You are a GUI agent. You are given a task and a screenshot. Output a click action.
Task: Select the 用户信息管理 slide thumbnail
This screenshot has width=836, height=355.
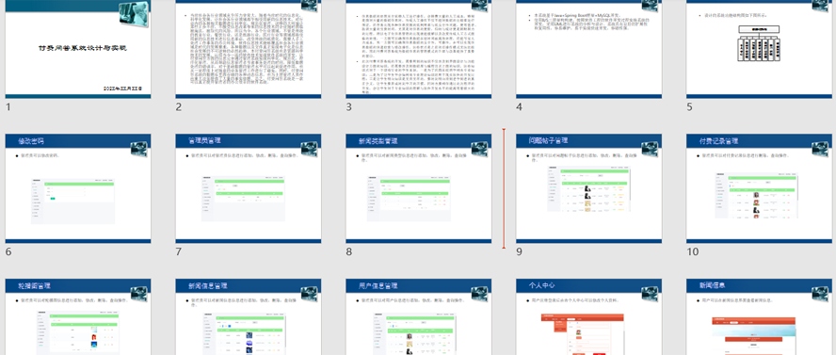pyautogui.click(x=419, y=316)
